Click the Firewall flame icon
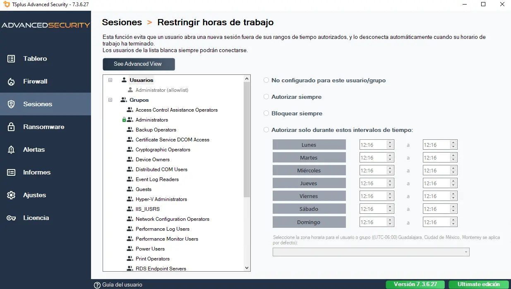This screenshot has height=289, width=511. 12,81
